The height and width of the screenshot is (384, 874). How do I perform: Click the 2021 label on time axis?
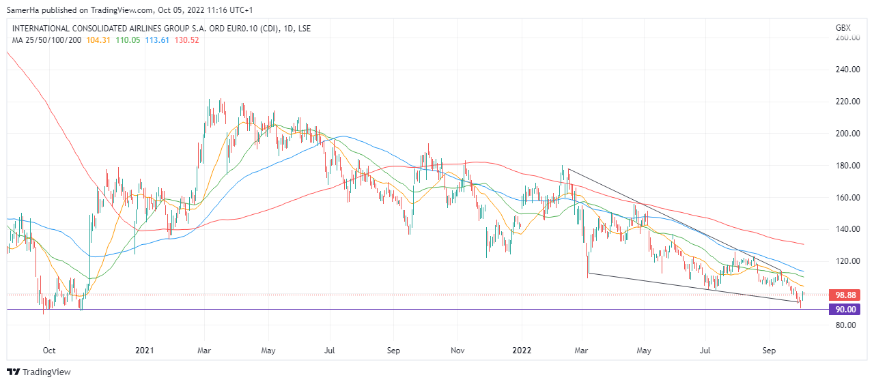(x=144, y=351)
